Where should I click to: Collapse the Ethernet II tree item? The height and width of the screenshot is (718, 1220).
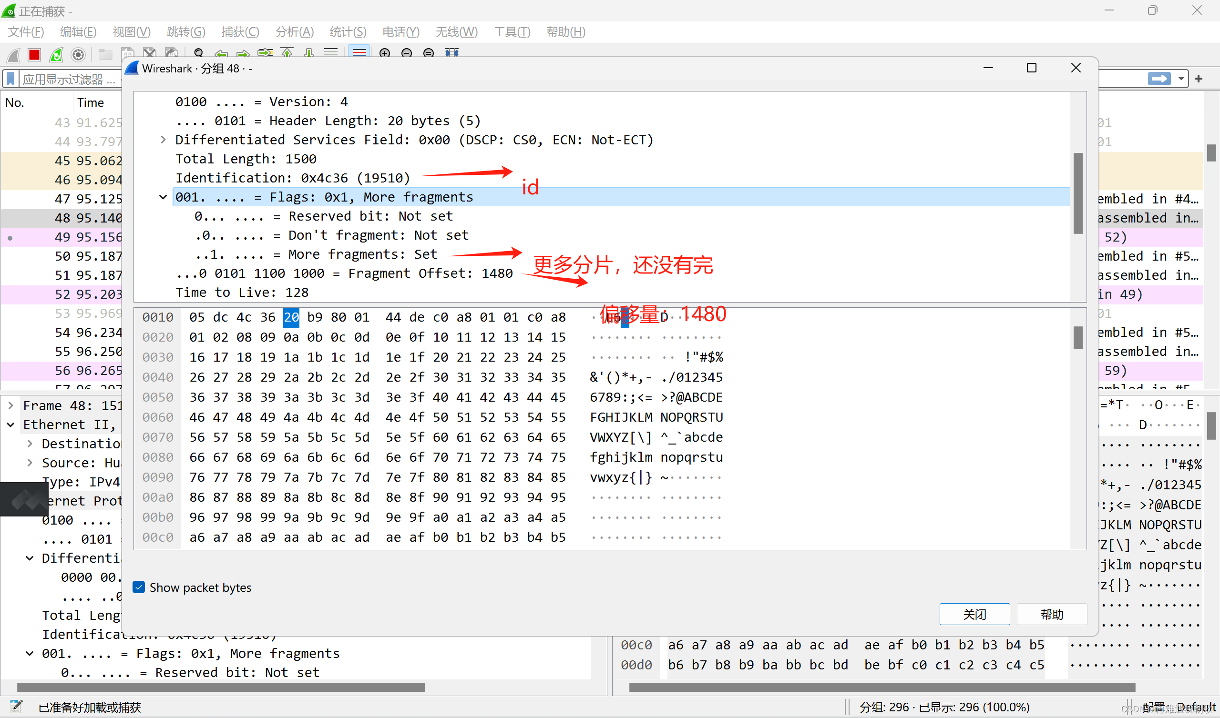[10, 425]
